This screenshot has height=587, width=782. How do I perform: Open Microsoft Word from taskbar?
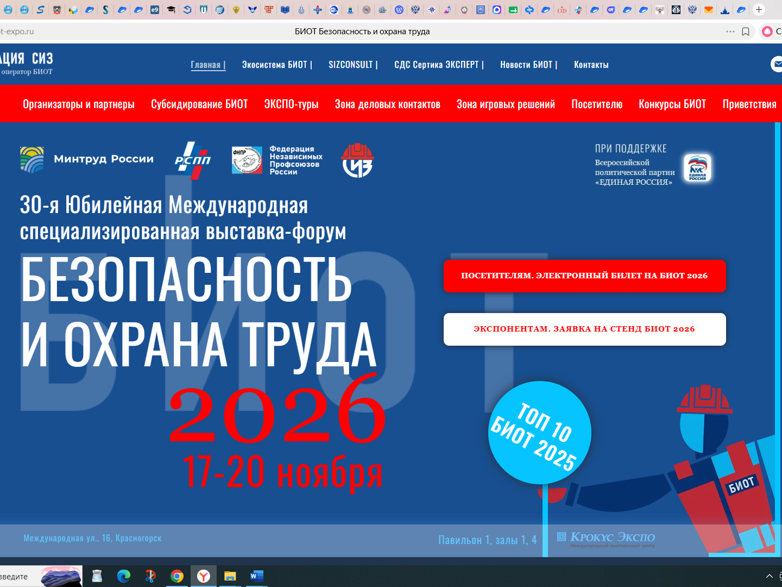click(x=257, y=576)
